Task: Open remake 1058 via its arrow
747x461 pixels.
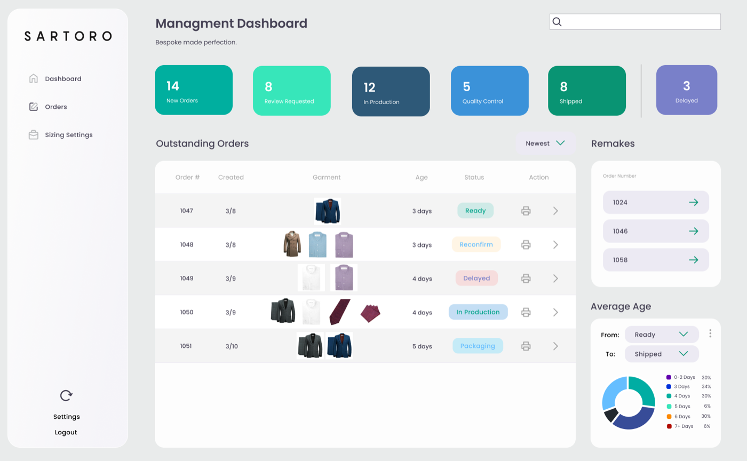Action: click(x=694, y=260)
